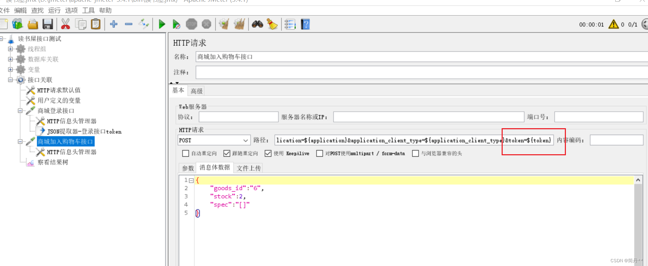Expand the 变量 tree node
This screenshot has width=648, height=266.
[x=10, y=70]
